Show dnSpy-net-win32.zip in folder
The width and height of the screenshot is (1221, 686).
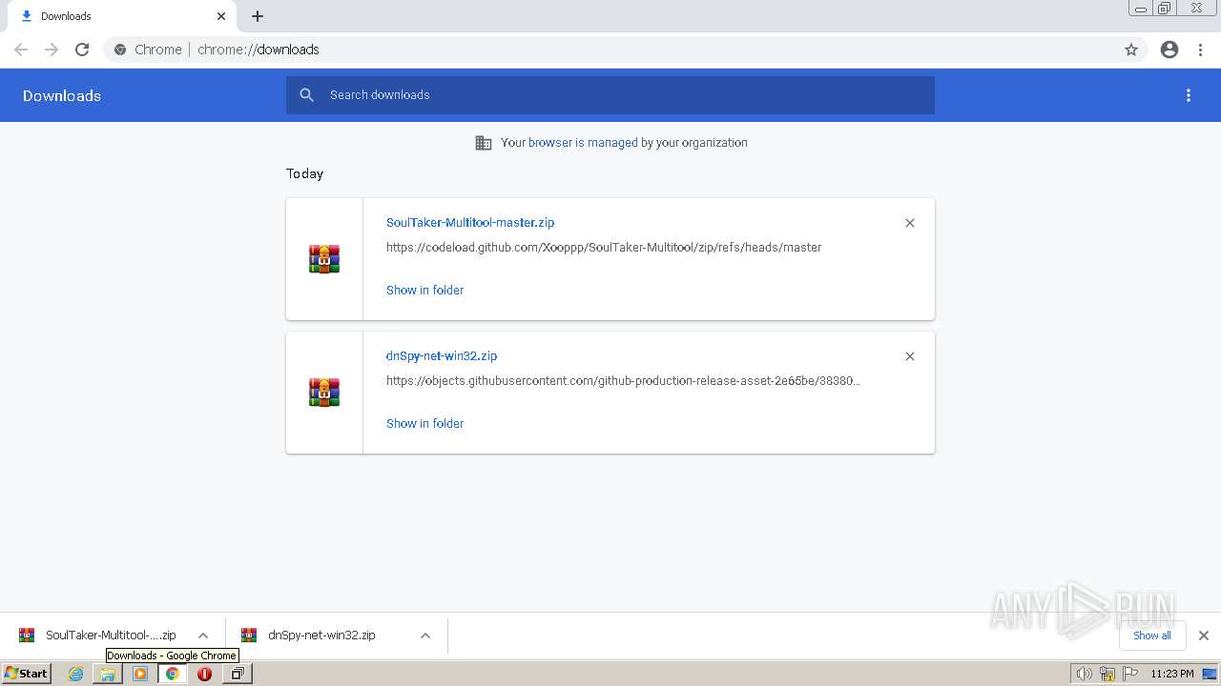424,423
